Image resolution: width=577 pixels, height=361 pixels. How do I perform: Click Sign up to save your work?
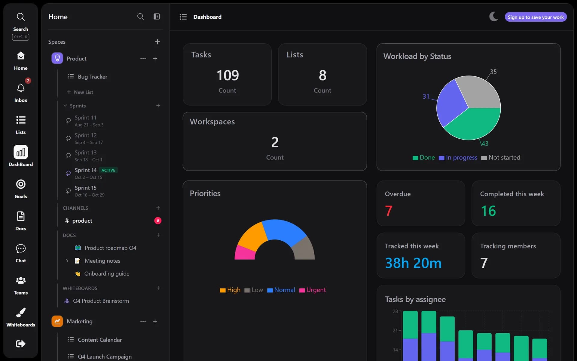tap(536, 17)
